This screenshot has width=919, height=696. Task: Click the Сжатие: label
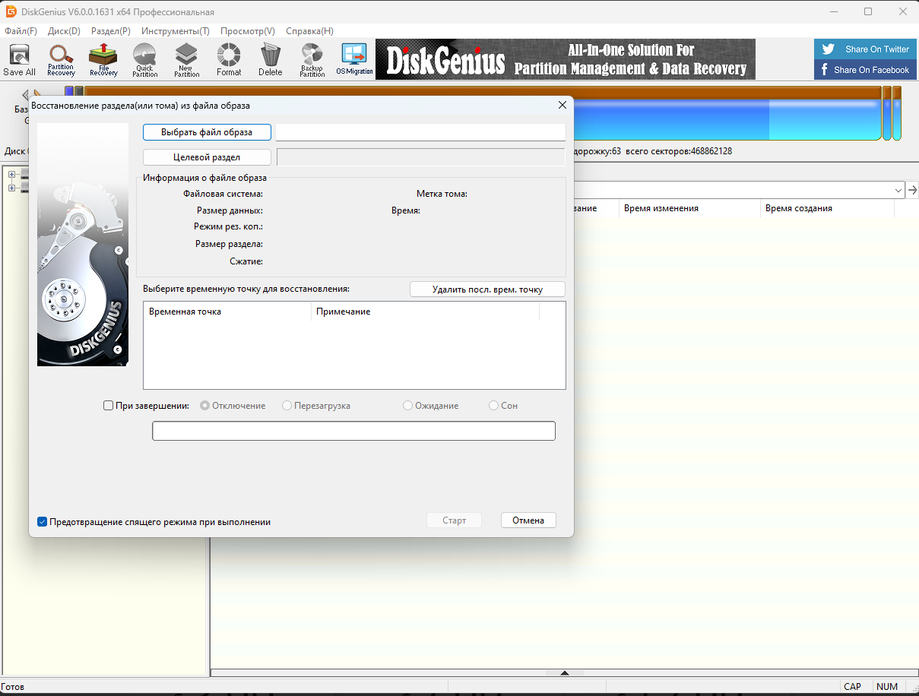coord(246,261)
